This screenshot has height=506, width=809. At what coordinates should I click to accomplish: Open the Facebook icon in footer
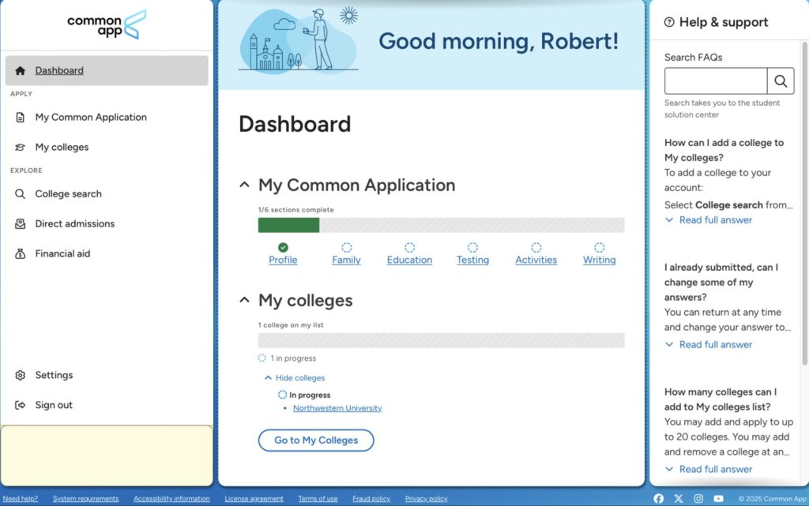tap(659, 499)
